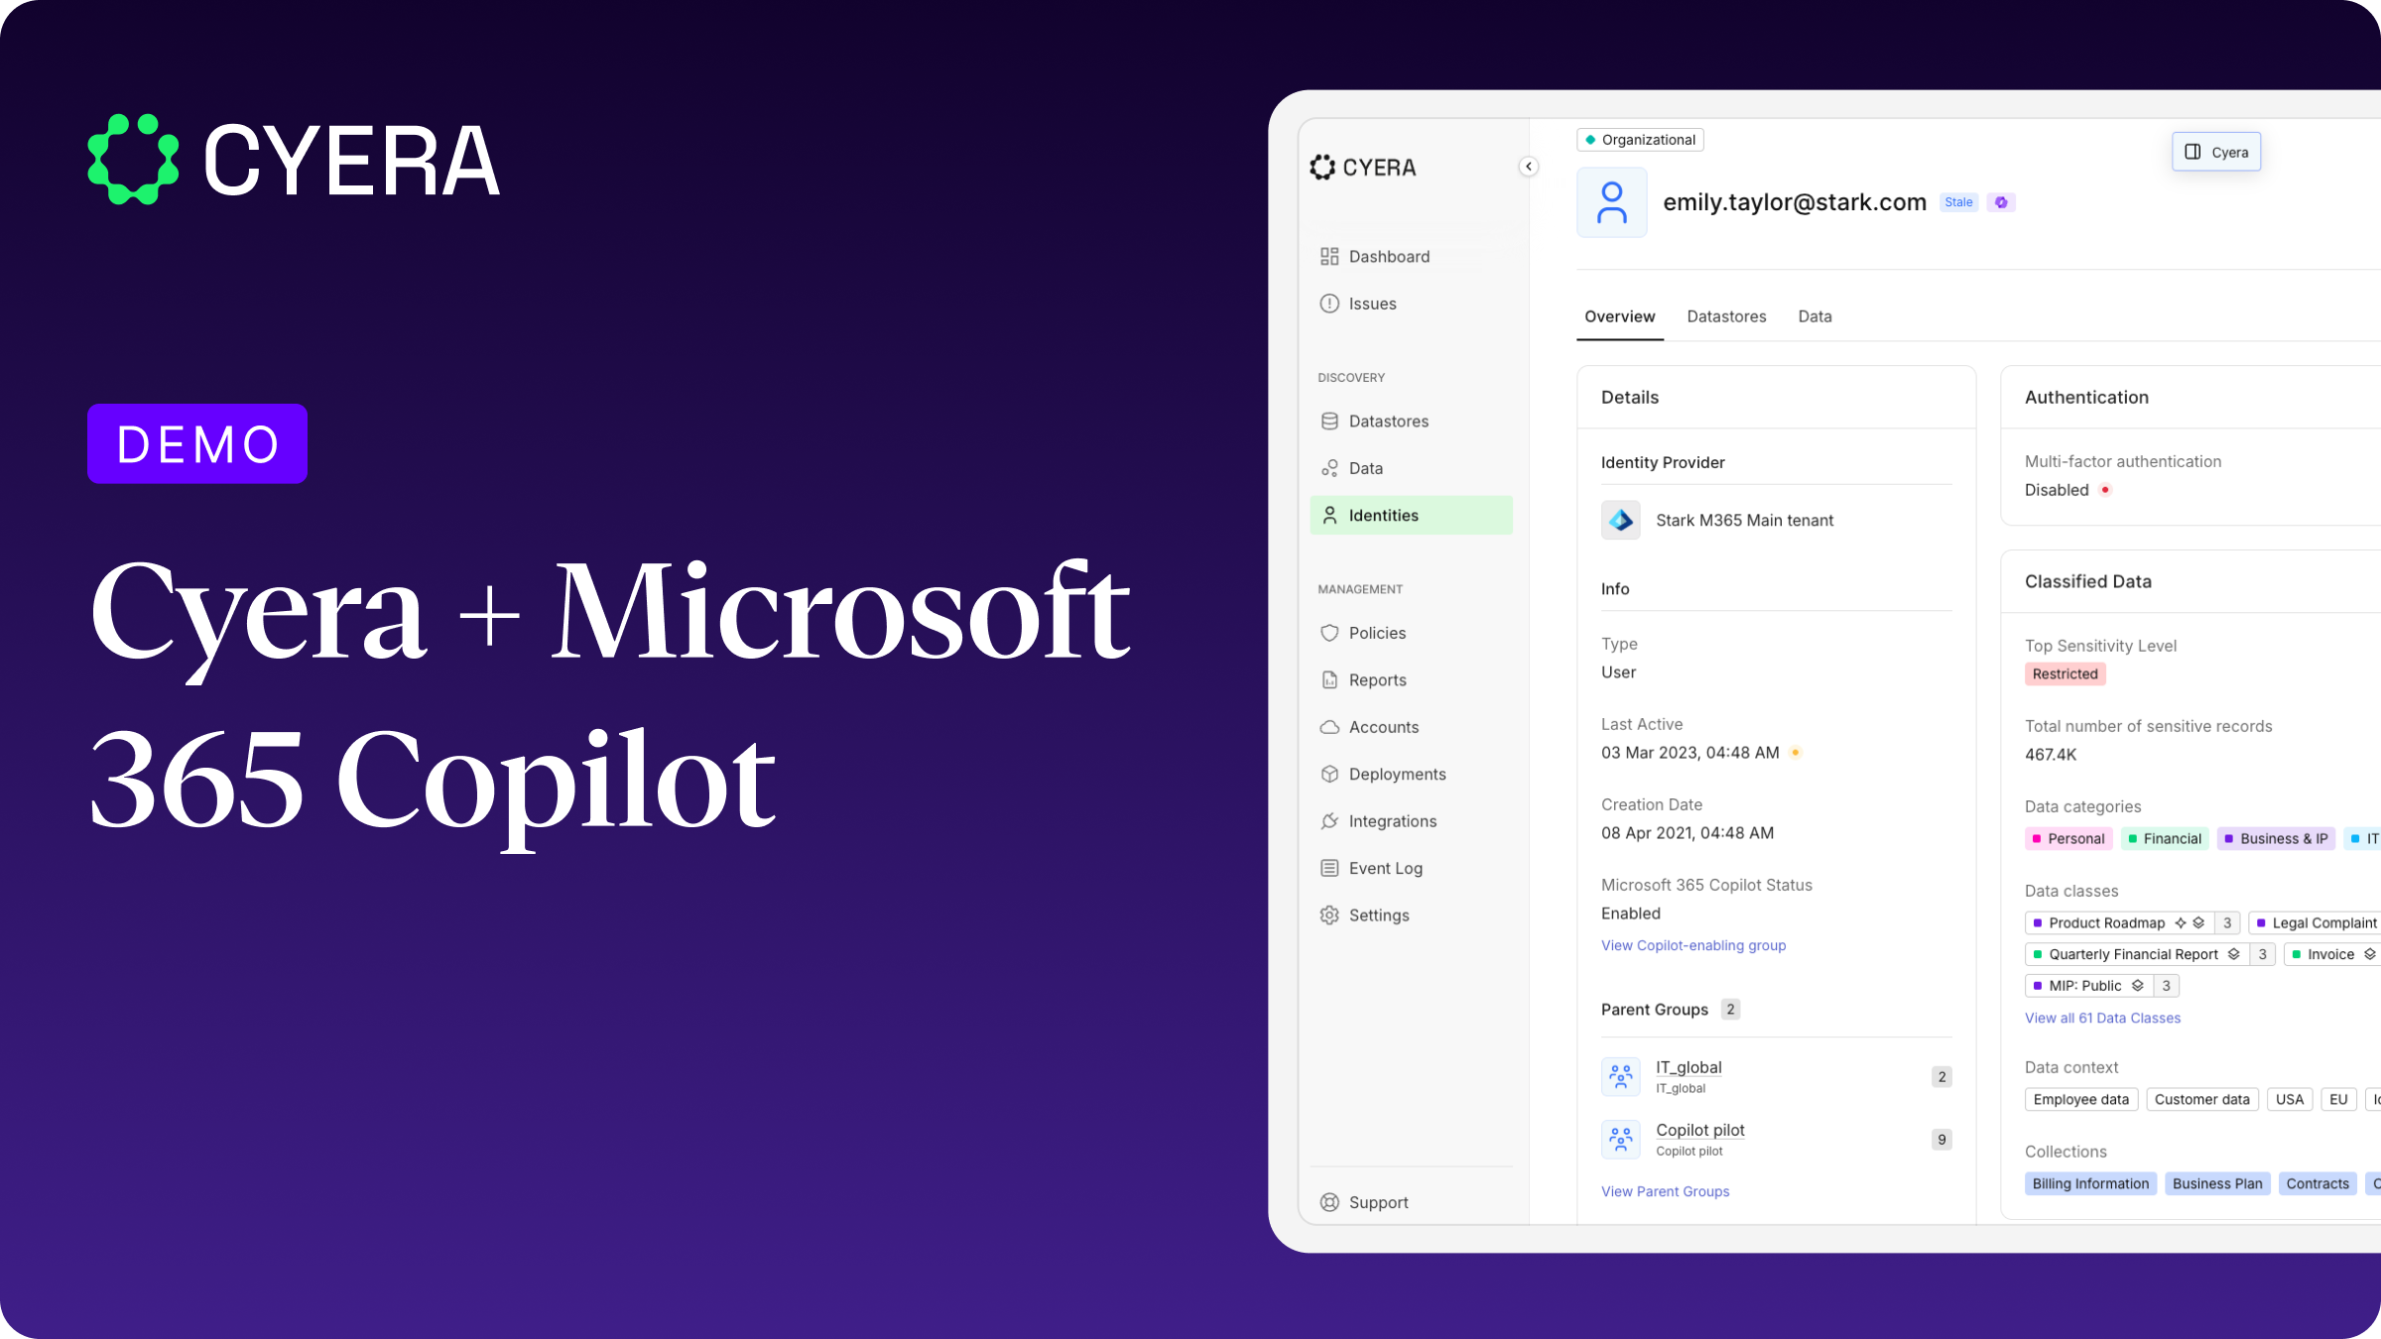Click the Employee data context tag
This screenshot has width=2381, height=1339.
(x=2080, y=1100)
